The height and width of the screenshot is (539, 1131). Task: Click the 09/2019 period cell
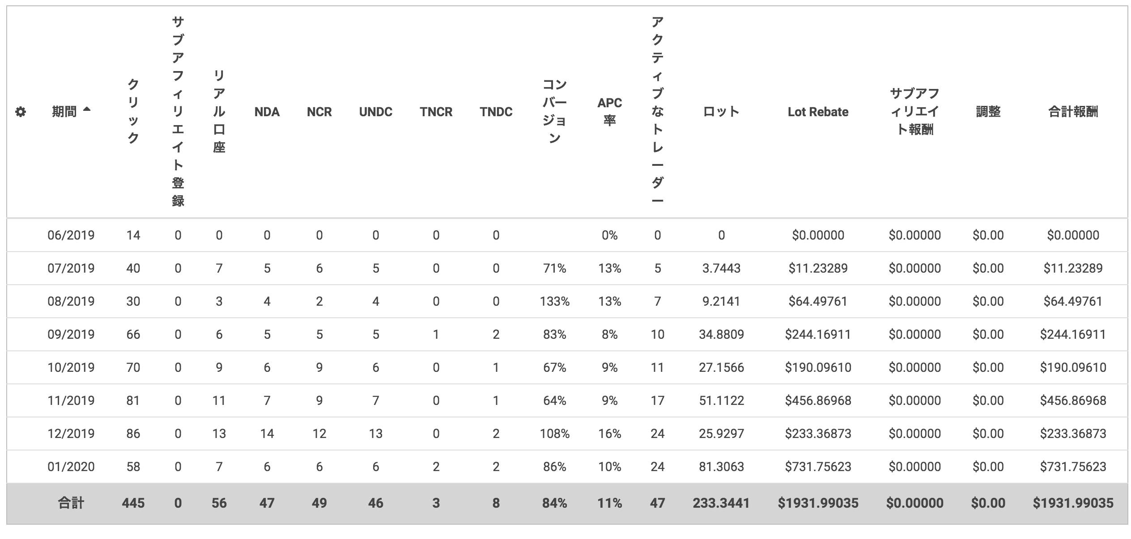(x=71, y=334)
